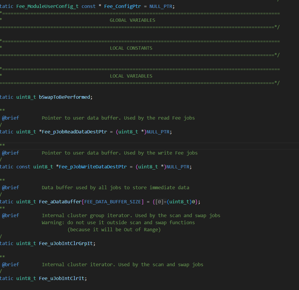Click the LOCAL CONSTANTS comment heading
Image resolution: width=299 pixels, height=290 pixels.
coord(131,48)
